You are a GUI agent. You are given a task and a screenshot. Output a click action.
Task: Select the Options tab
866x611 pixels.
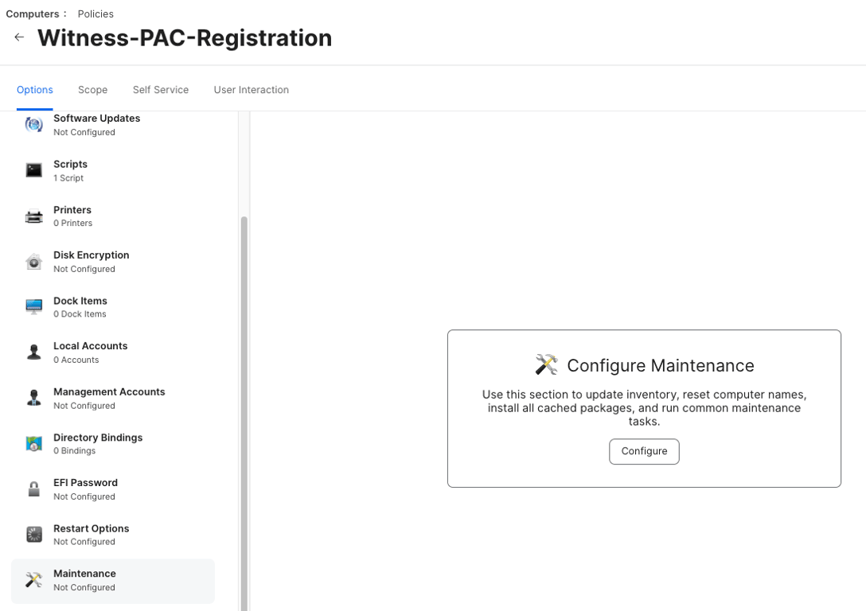coord(35,90)
